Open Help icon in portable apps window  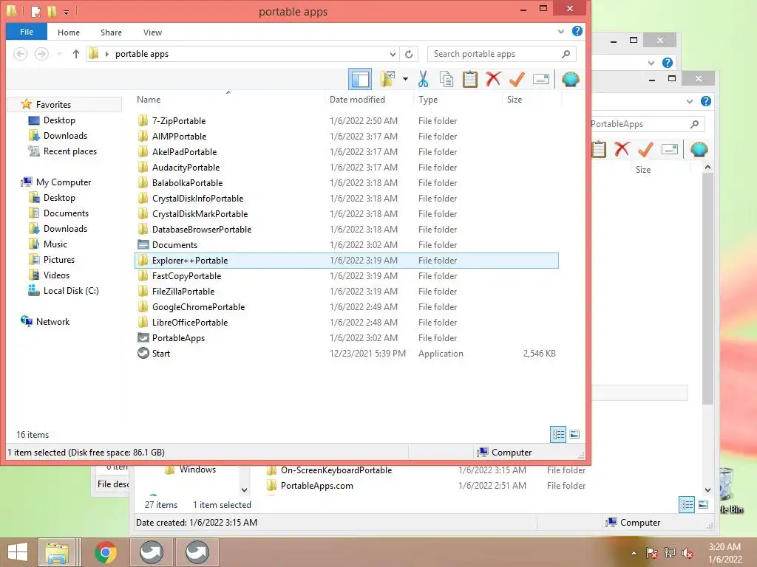(x=577, y=31)
